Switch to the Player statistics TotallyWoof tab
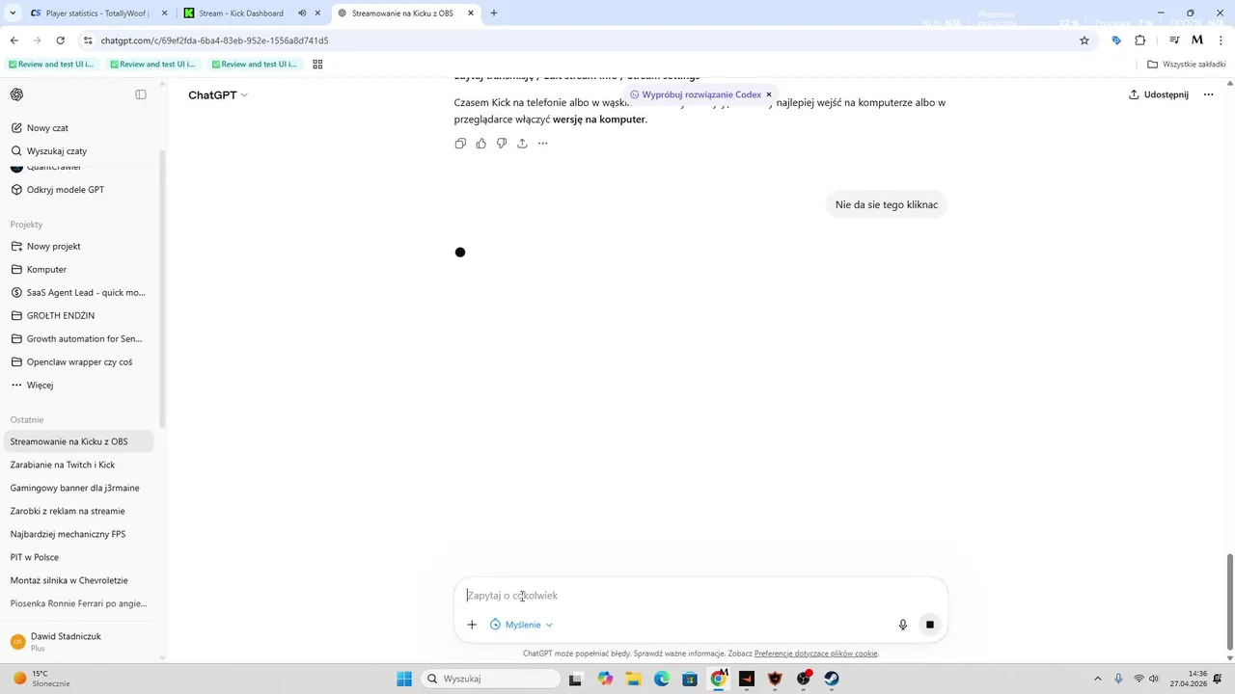 pos(96,13)
